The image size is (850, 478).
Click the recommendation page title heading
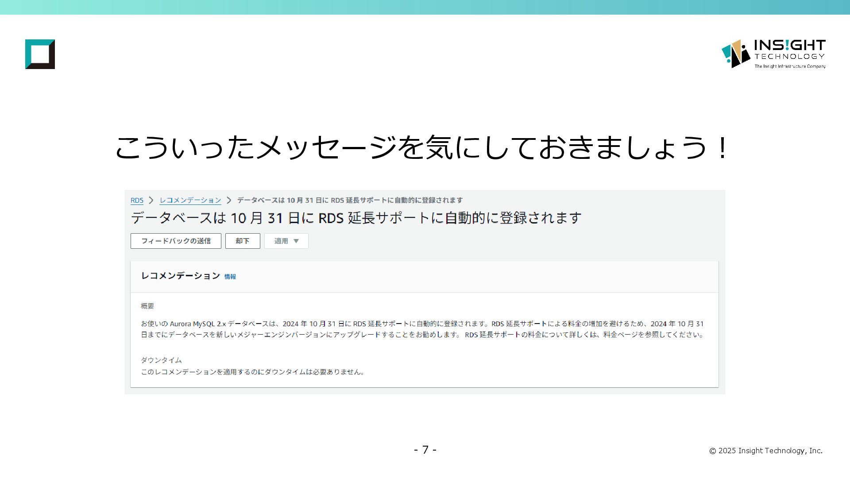tap(356, 218)
